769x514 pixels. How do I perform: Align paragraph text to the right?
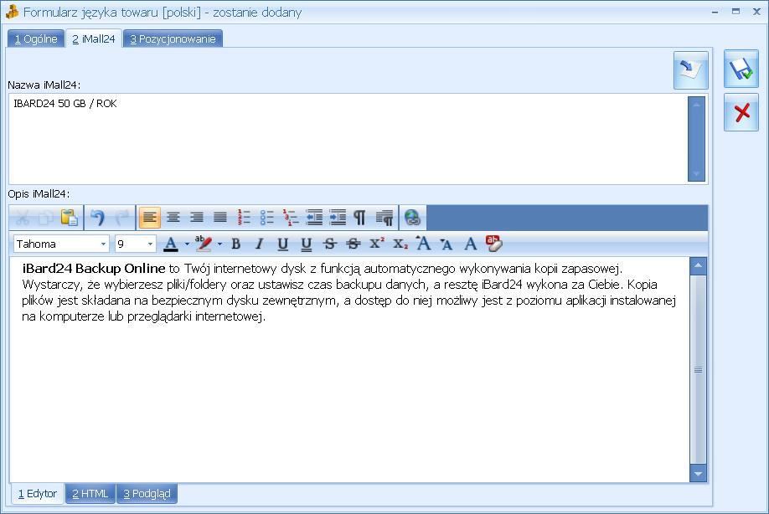coord(197,218)
